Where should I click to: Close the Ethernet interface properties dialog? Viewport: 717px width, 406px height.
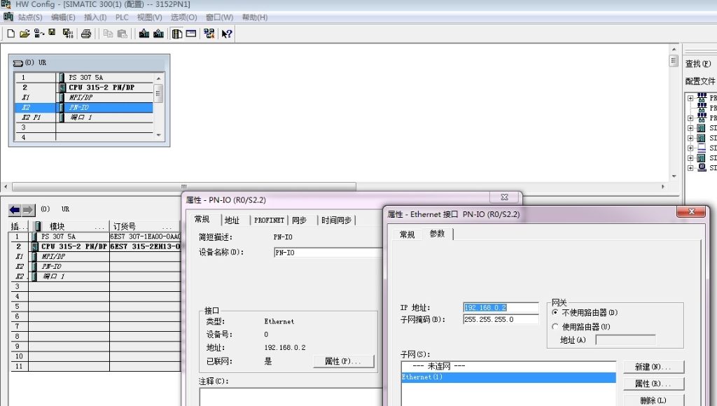691,211
